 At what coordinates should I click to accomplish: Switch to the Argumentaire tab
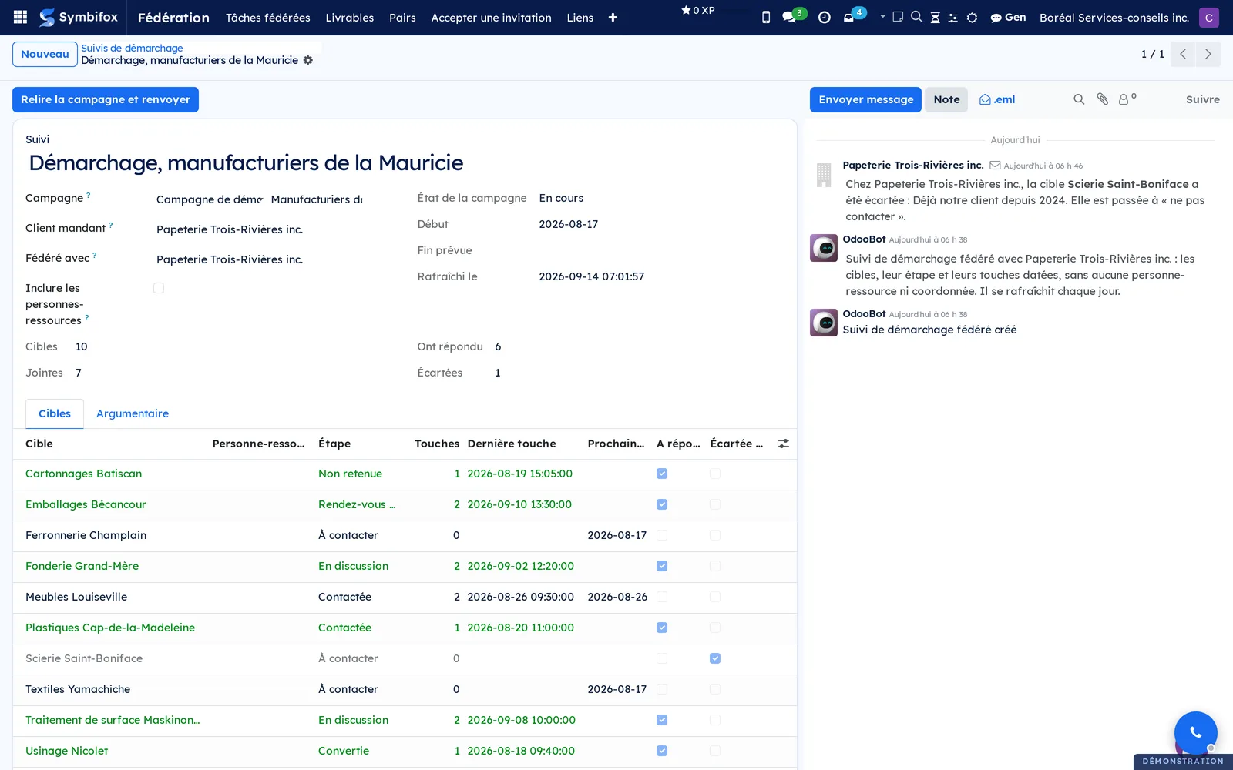[133, 413]
